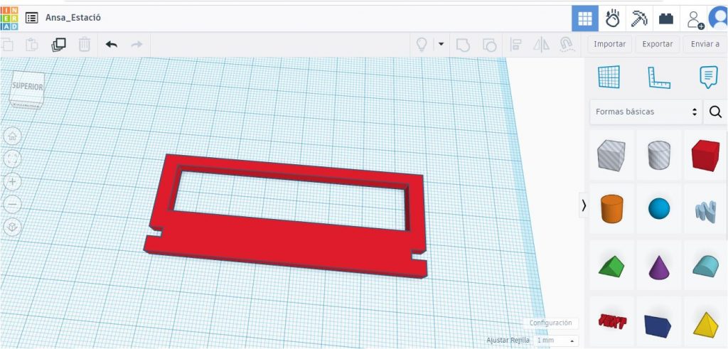Undo the last action
Image resolution: width=728 pixels, height=349 pixels.
point(112,45)
